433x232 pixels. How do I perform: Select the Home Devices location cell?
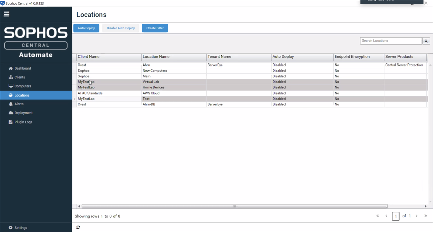(174, 87)
